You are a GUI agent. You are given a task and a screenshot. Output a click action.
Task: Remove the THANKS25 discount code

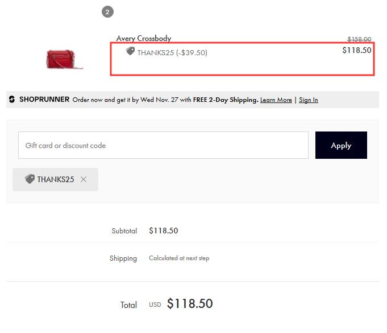coord(84,179)
